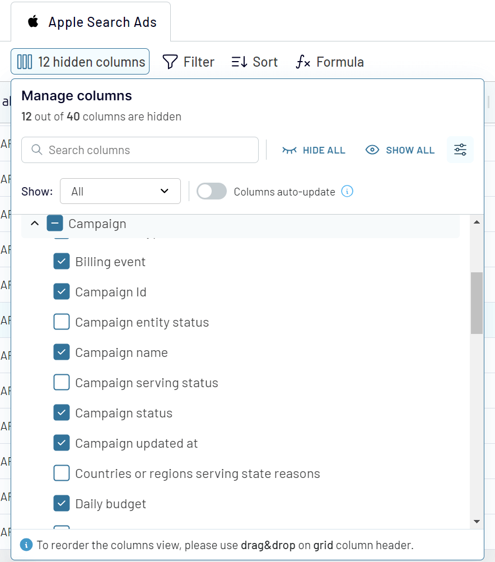Click the 'Show:' label
The width and height of the screenshot is (495, 562).
[x=37, y=192]
